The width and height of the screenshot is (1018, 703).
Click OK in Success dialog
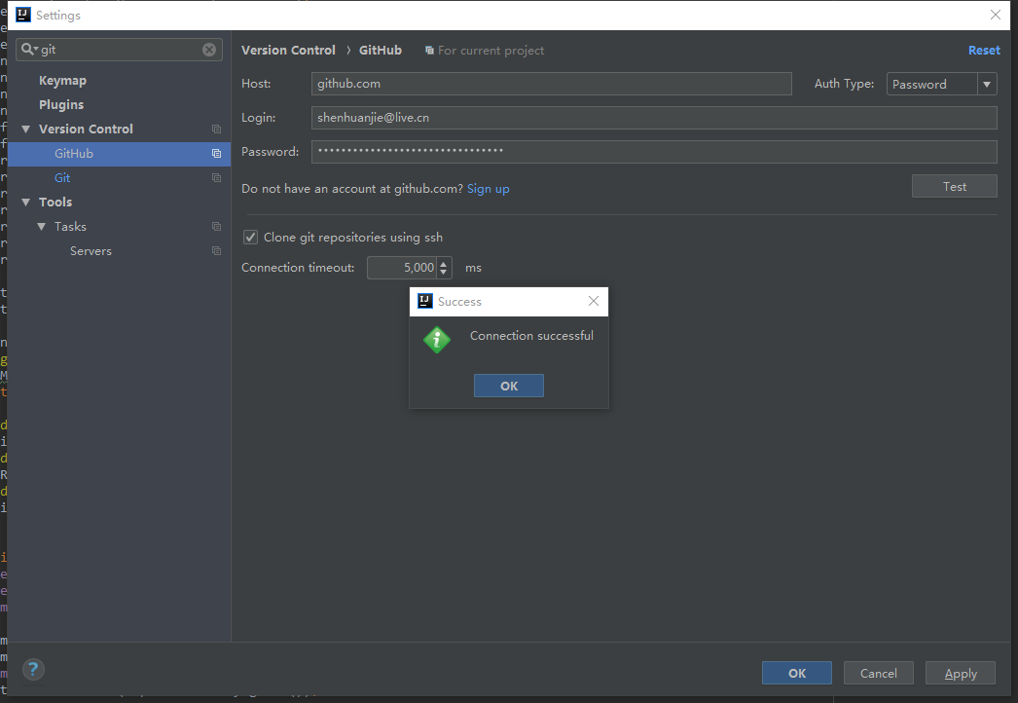[x=509, y=386]
